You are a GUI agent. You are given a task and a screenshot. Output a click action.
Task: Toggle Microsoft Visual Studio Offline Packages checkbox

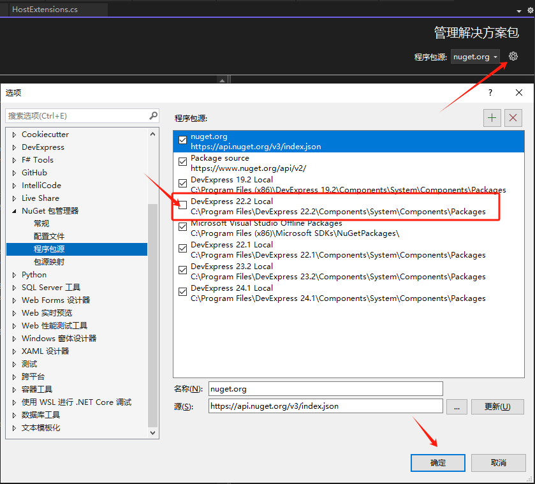click(x=182, y=226)
